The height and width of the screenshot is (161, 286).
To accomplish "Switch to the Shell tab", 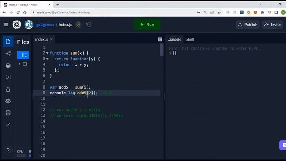I will click(x=189, y=39).
